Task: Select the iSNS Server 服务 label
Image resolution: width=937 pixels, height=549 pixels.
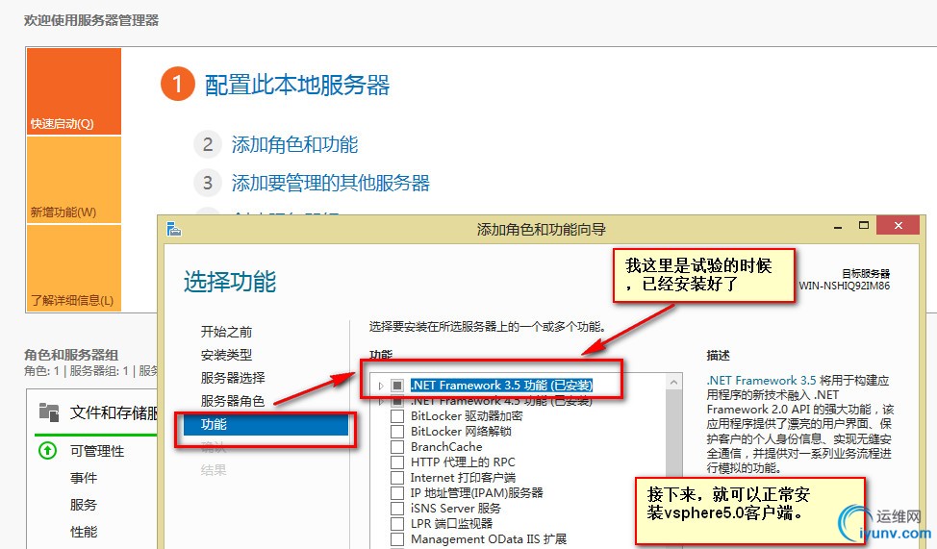Action: pyautogui.click(x=456, y=509)
